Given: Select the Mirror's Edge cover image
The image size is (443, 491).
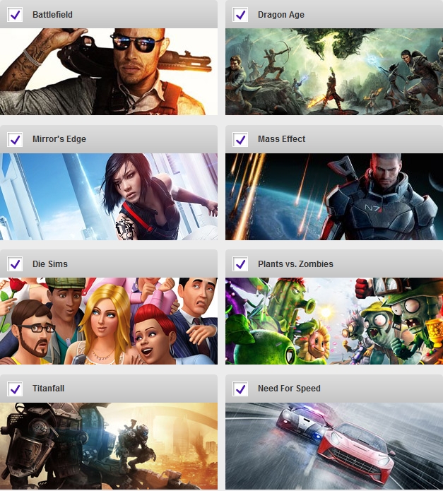Looking at the screenshot, I should tap(109, 196).
